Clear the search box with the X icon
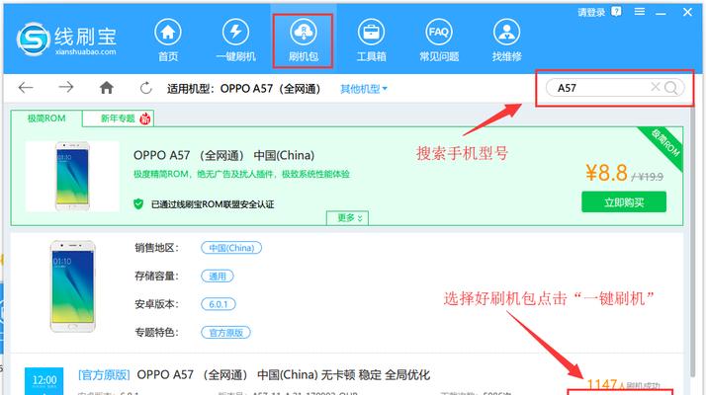 point(656,87)
